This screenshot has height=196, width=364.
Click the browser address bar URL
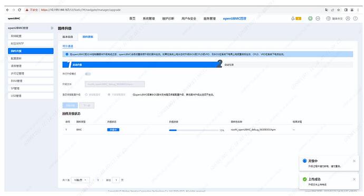81,10
